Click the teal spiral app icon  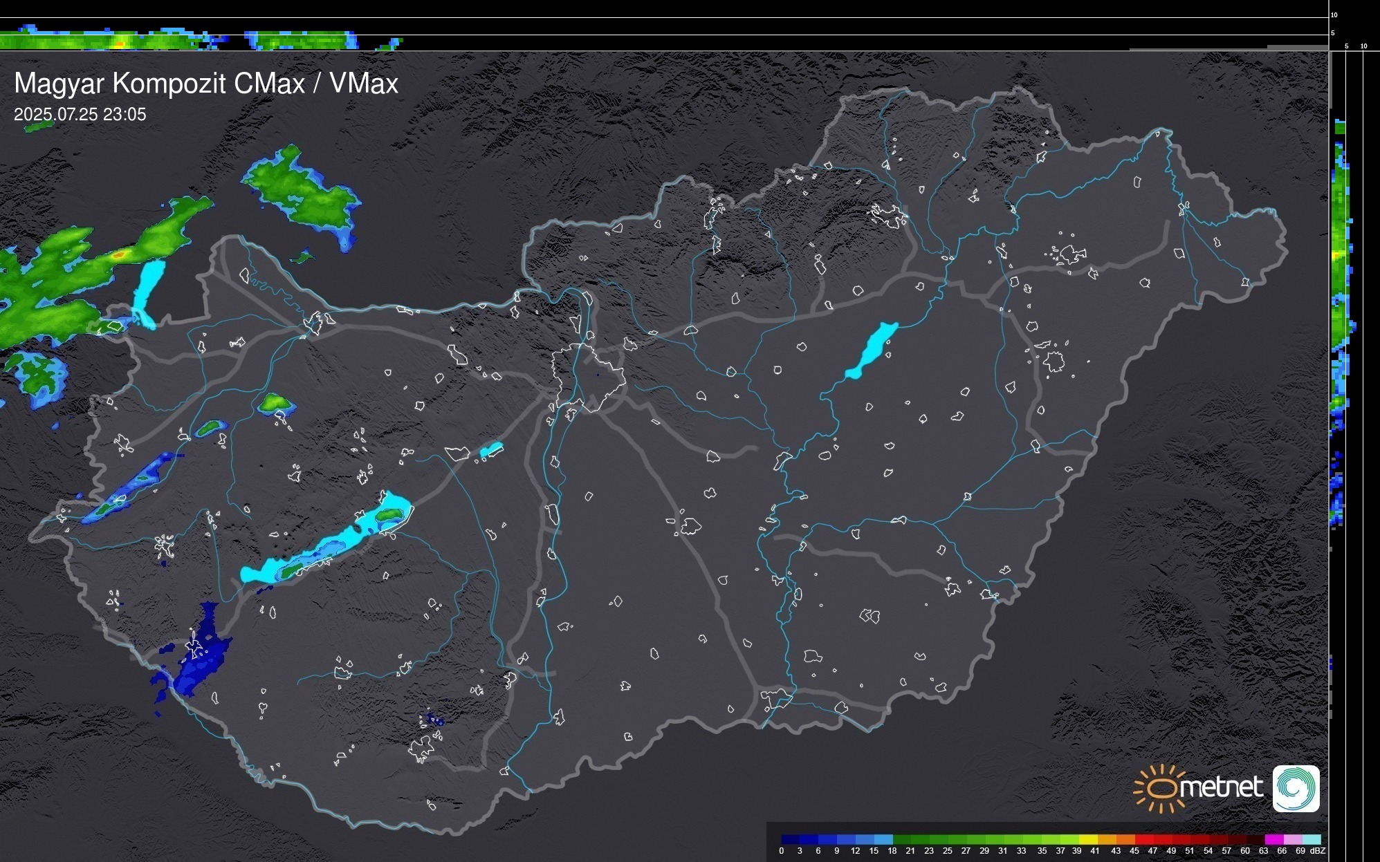point(1296,788)
